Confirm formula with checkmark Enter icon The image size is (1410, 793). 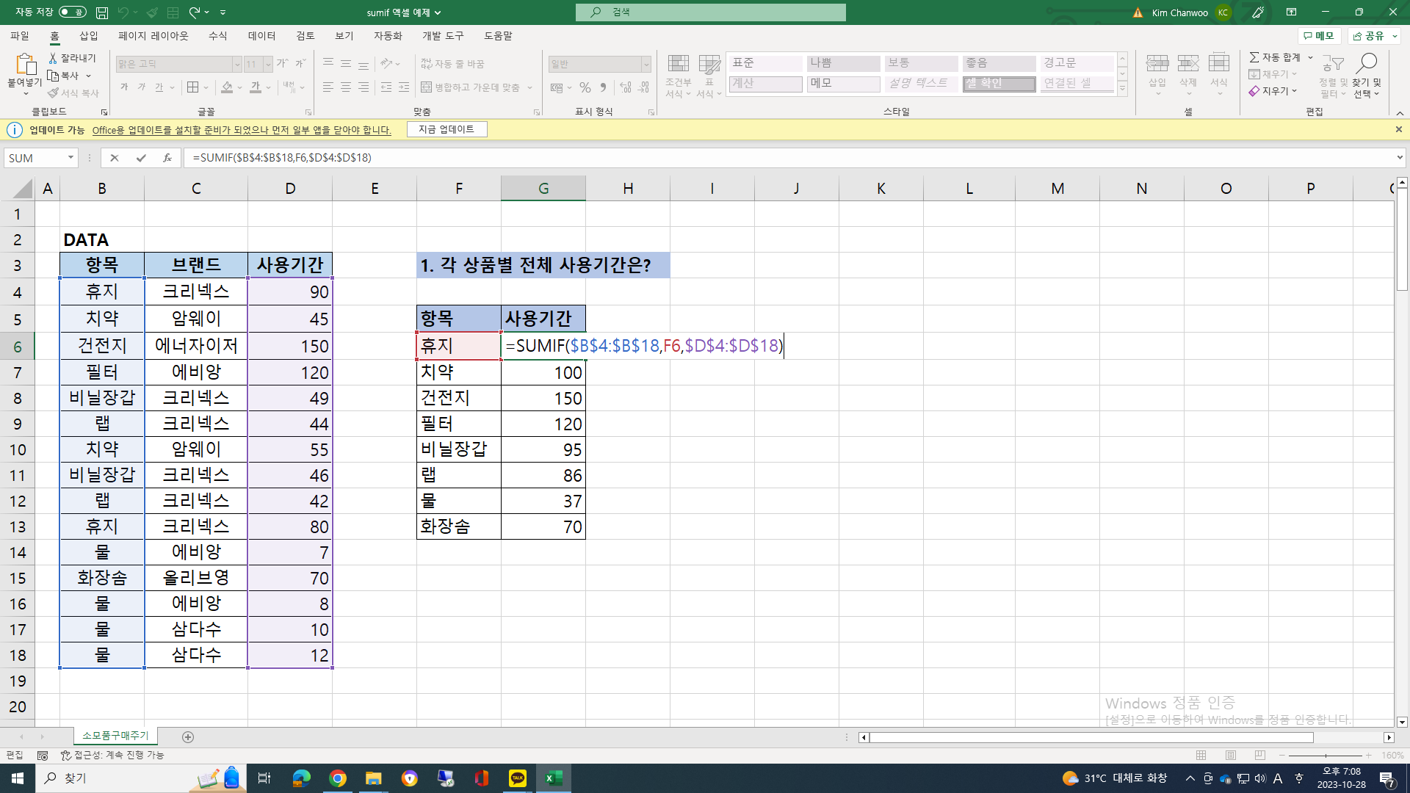141,158
